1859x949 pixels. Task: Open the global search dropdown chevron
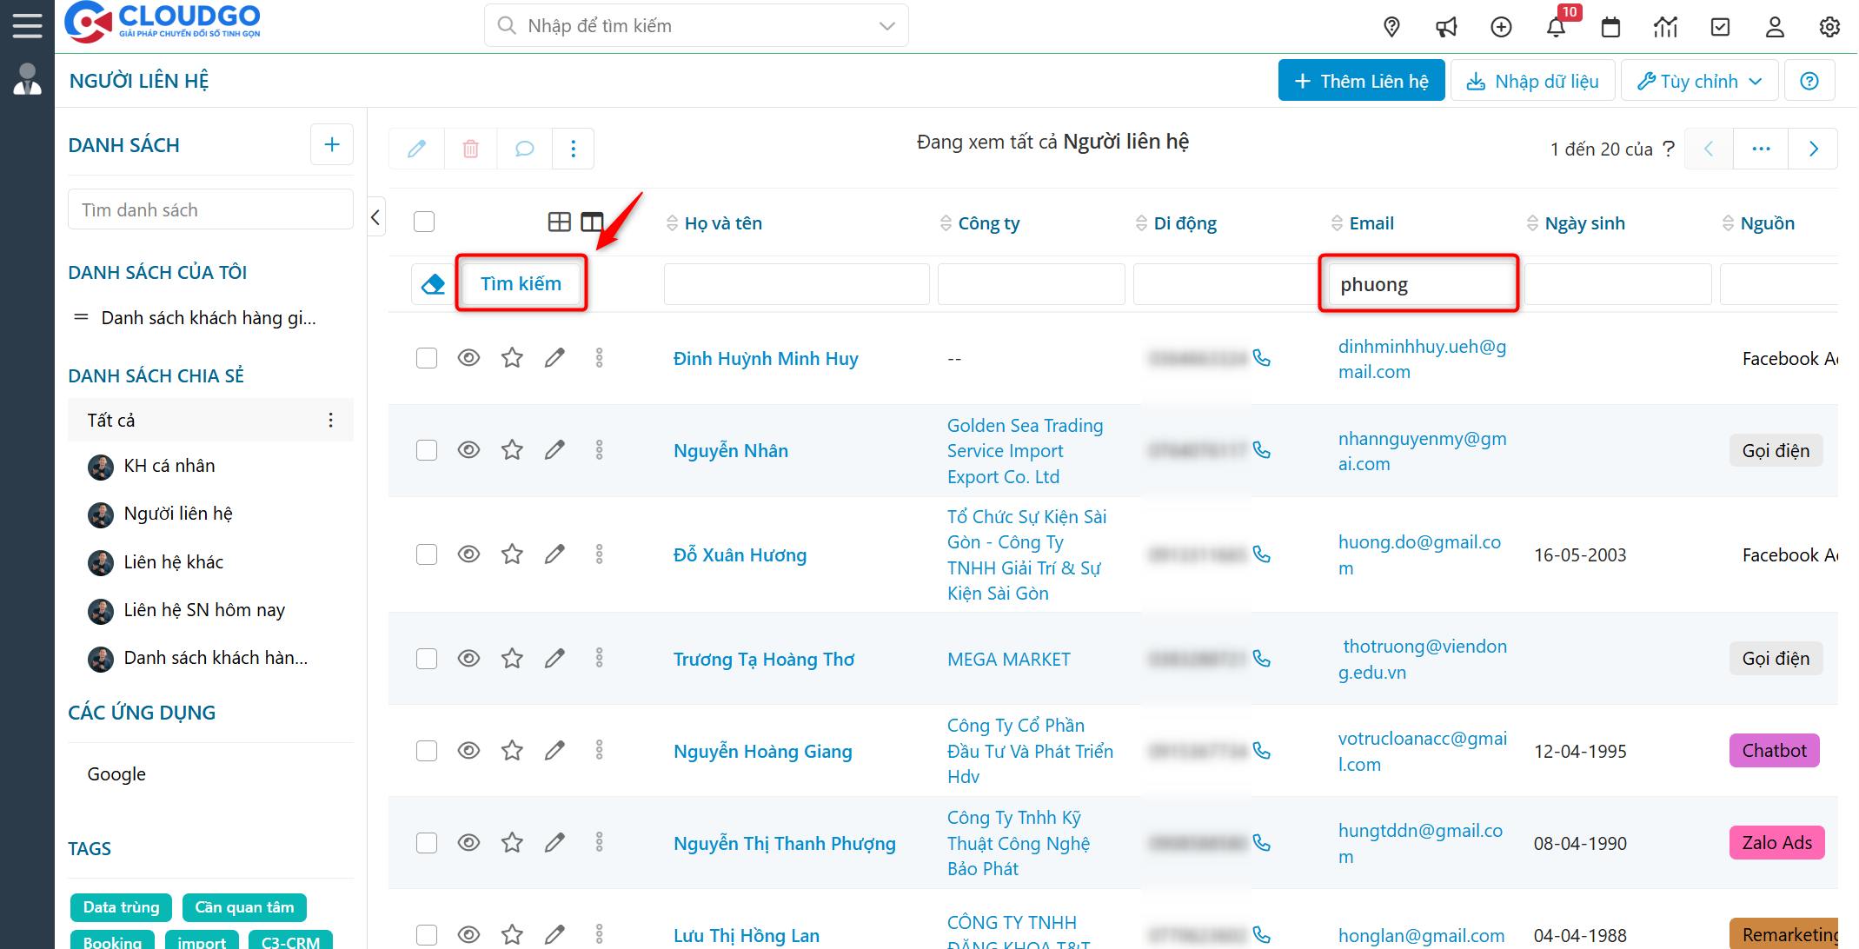[x=886, y=25]
